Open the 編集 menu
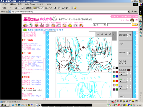This screenshot has width=143, height=107. tap(13, 4)
